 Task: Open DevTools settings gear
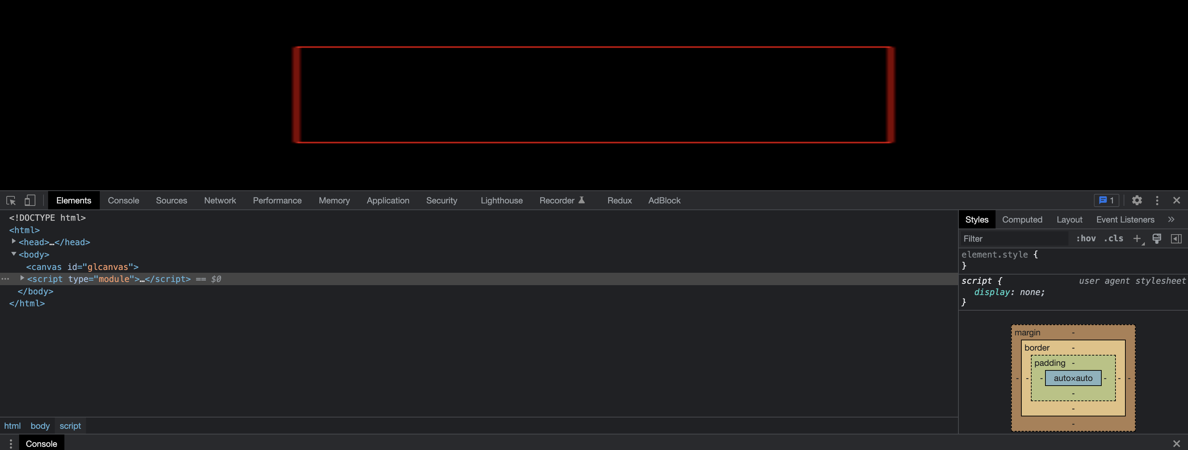tap(1137, 201)
